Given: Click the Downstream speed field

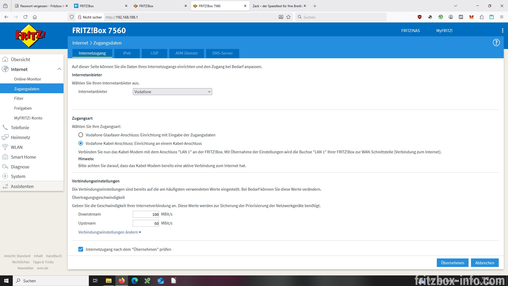Looking at the screenshot, I should pos(146,215).
